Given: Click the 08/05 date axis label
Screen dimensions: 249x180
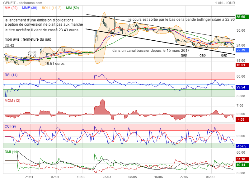Looking at the screenshot, I should point(133,177).
